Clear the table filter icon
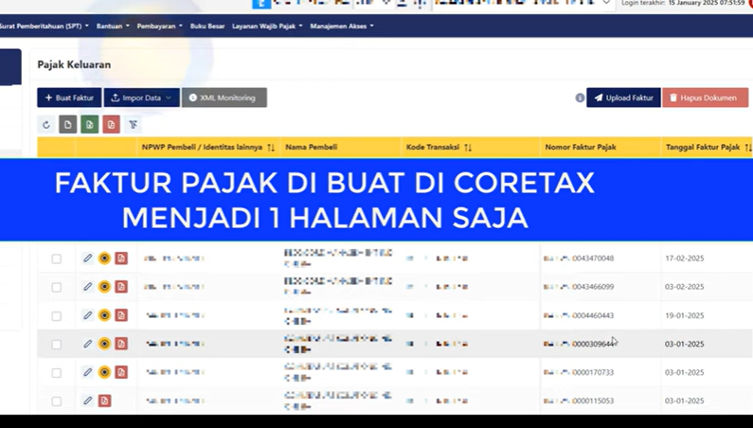The height and width of the screenshot is (428, 753). tap(133, 125)
